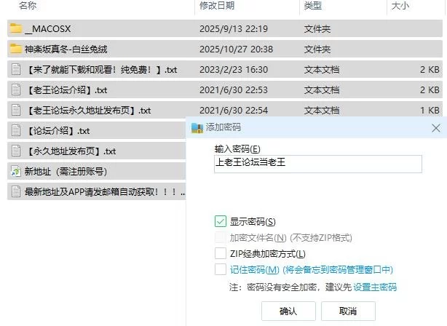
Task: Click the 确认 button
Action: tap(288, 311)
